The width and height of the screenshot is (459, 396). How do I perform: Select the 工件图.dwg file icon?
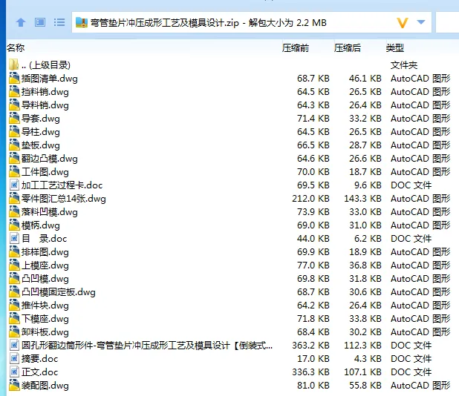point(14,172)
